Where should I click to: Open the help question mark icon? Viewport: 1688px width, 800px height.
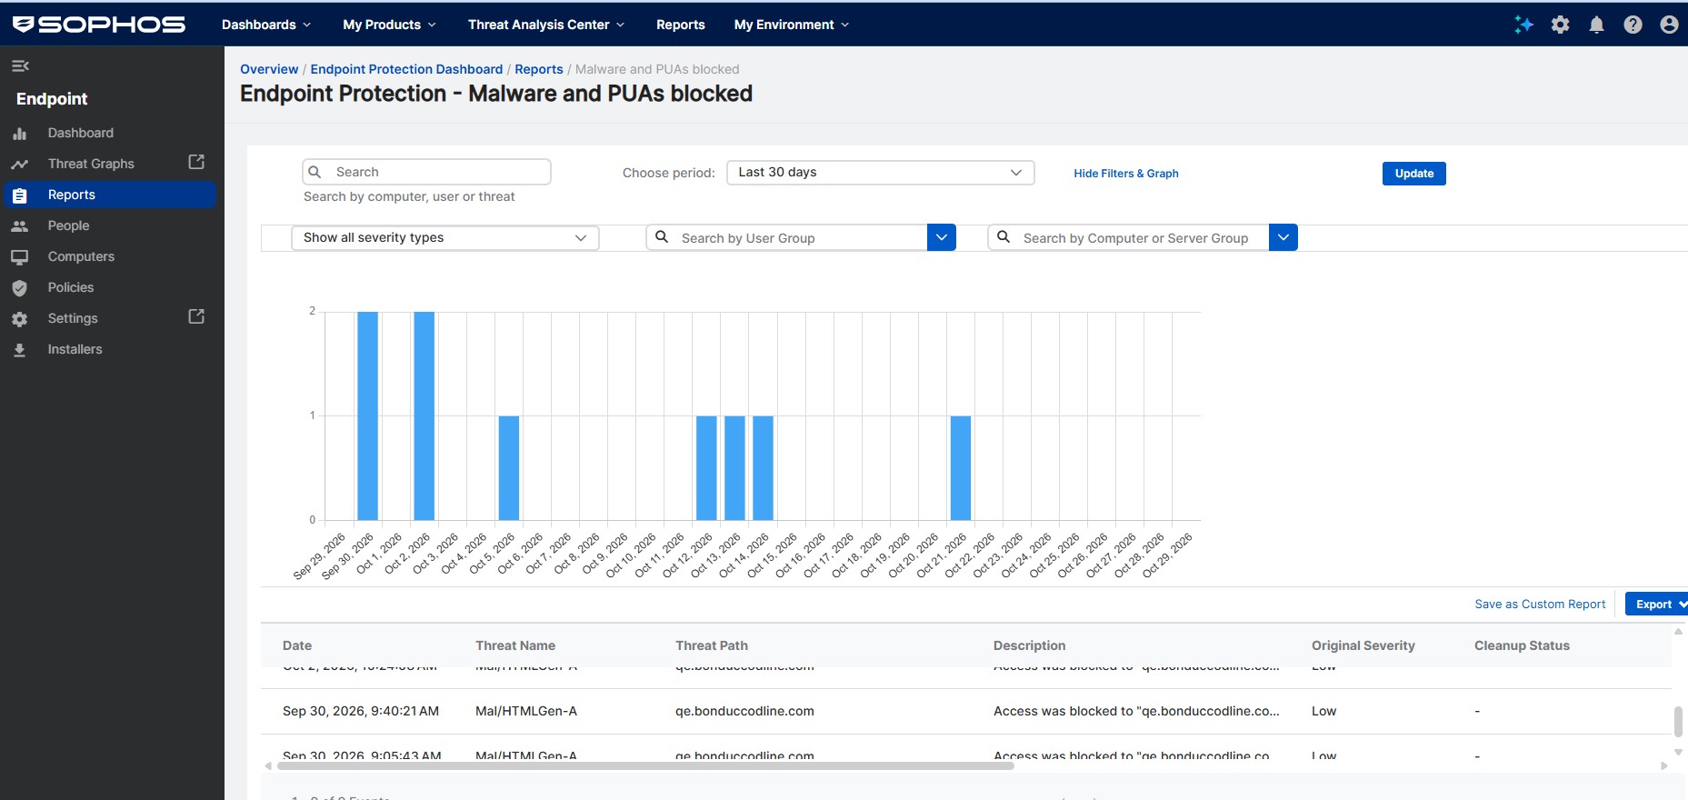click(1633, 25)
